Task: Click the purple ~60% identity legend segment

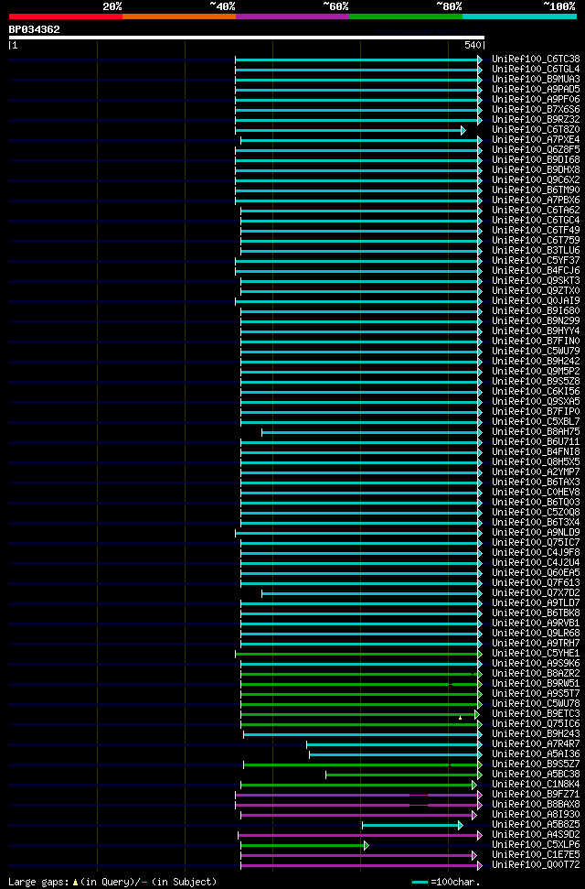Action: click(292, 16)
